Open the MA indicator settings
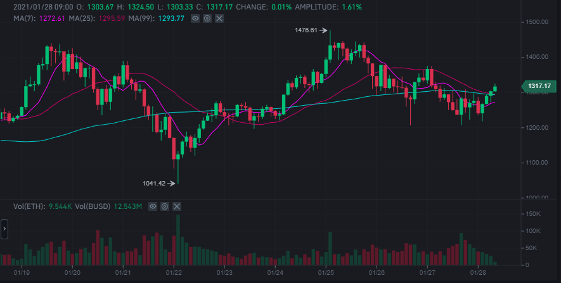561x283 pixels. click(207, 18)
